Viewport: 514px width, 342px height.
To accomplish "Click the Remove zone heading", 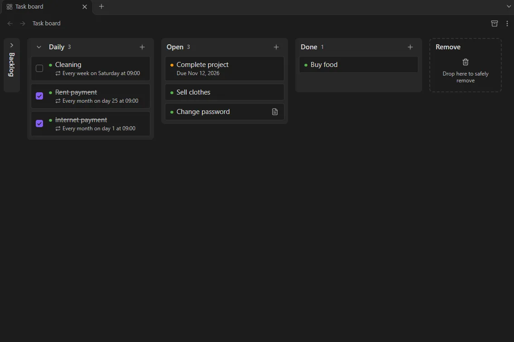I will (x=448, y=47).
